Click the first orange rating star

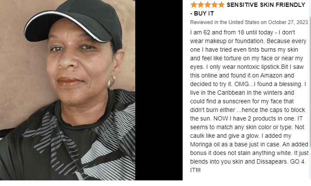(193, 5)
